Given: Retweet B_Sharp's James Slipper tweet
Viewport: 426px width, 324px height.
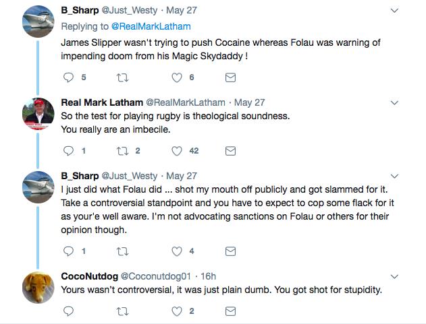Looking at the screenshot, I should coord(122,77).
